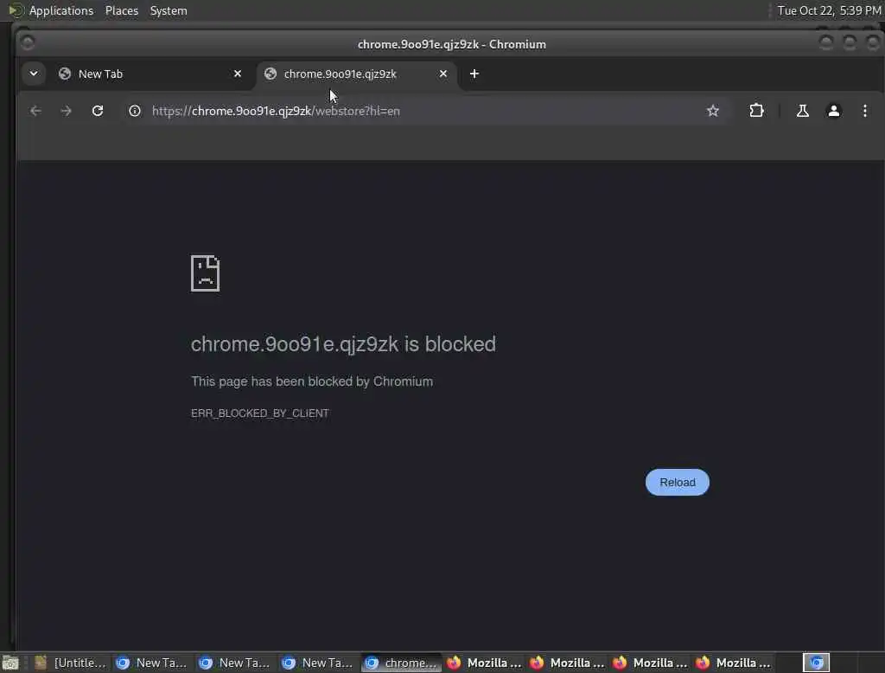Switch to the New Tab tab
This screenshot has width=885, height=673.
coord(148,74)
